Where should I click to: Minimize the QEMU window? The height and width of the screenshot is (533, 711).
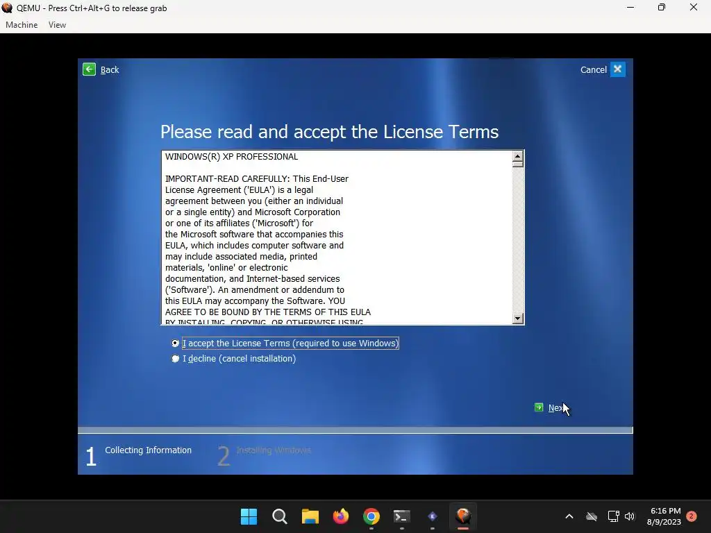(x=630, y=7)
